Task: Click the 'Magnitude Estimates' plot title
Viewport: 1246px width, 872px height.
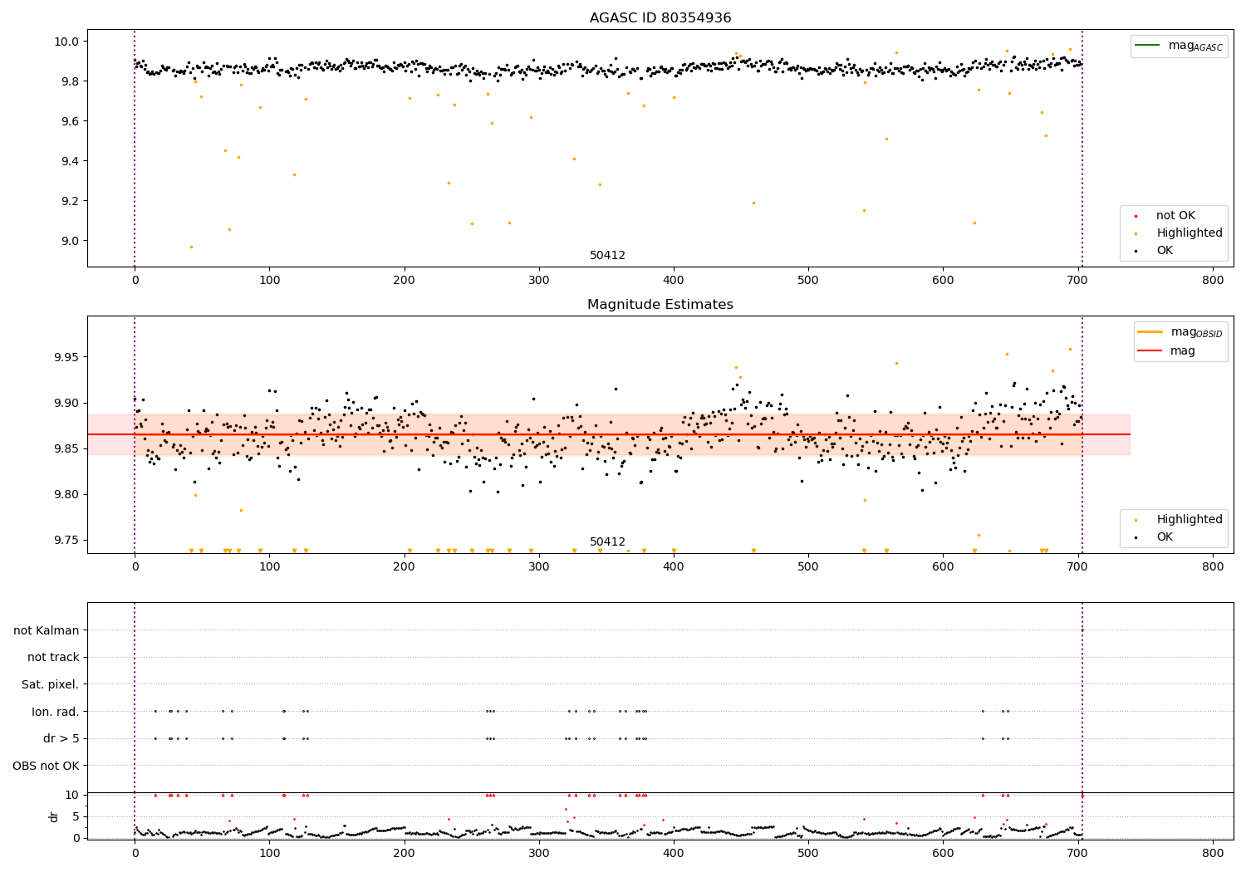Action: 660,305
